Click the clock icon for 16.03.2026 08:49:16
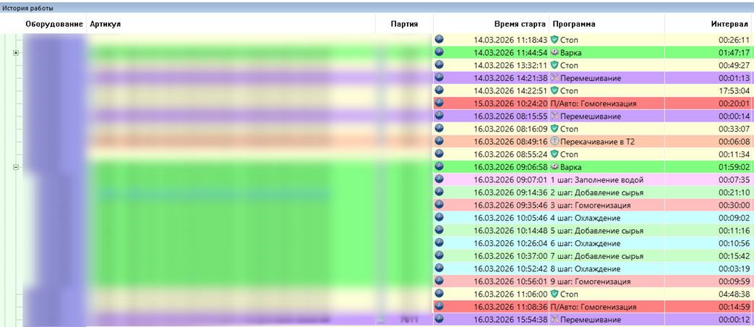Image resolution: width=754 pixels, height=327 pixels. [439, 141]
